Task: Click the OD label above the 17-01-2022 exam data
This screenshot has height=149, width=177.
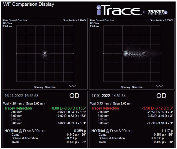Action: pos(161,96)
